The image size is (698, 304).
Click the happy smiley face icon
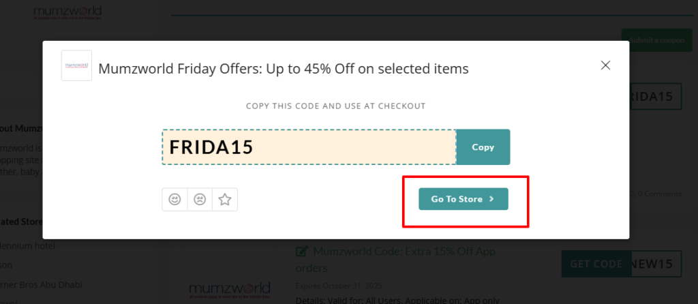click(174, 200)
